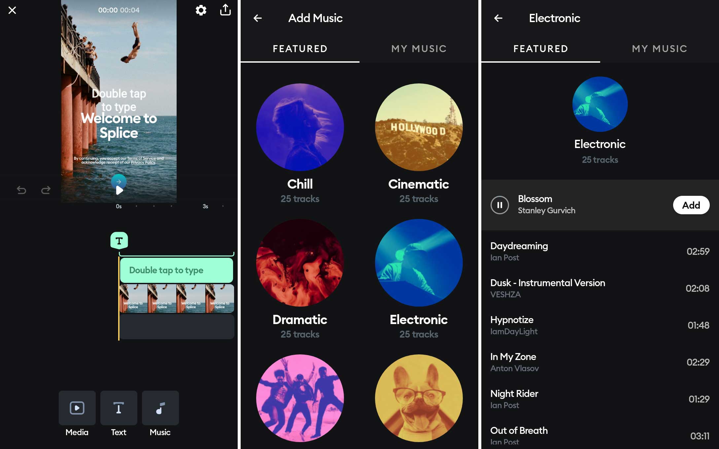This screenshot has width=719, height=449.
Task: Play the Hypnotize track
Action: click(x=600, y=325)
